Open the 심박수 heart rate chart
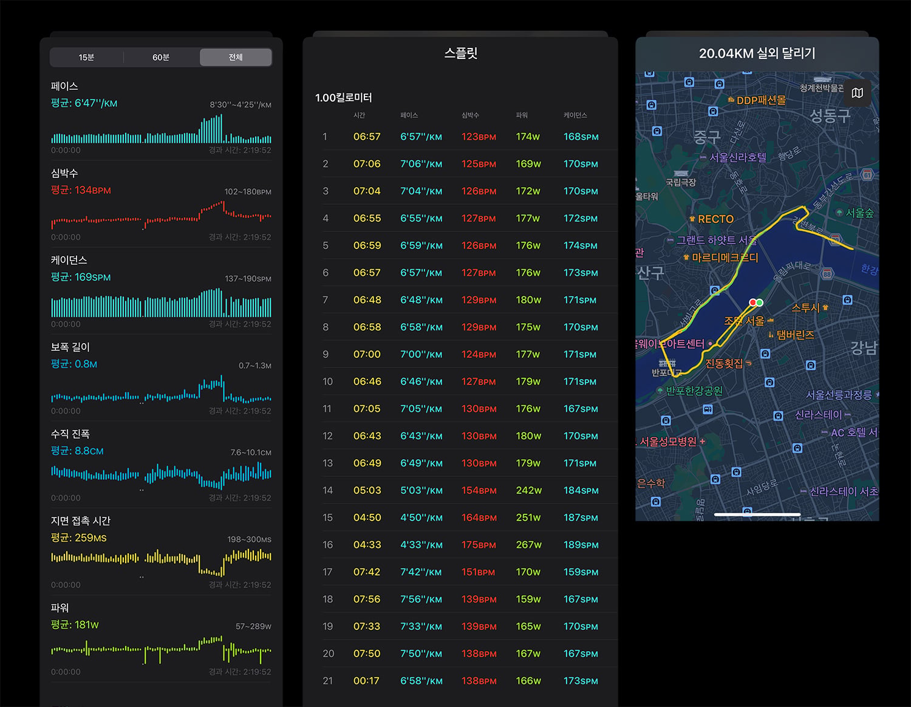The height and width of the screenshot is (707, 911). tap(161, 205)
